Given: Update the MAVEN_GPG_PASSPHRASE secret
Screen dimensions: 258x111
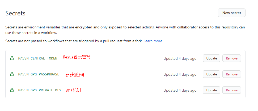Looking at the screenshot, I should (x=212, y=74).
